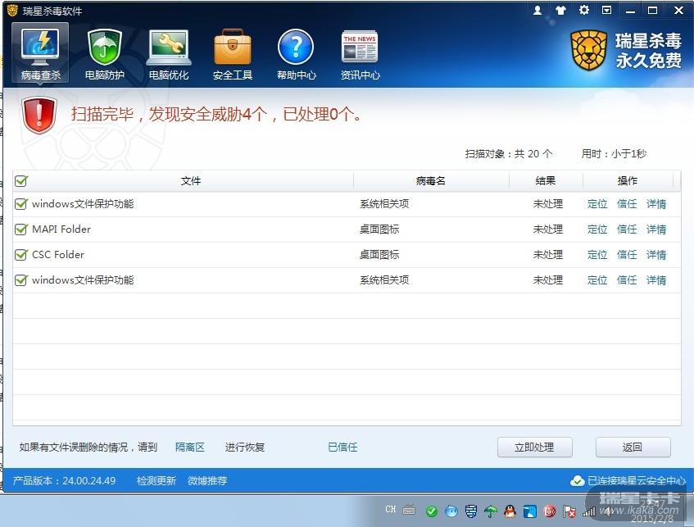This screenshot has width=694, height=527.
Task: Uncheck the MAPI Folder checkbox
Action: (x=21, y=229)
